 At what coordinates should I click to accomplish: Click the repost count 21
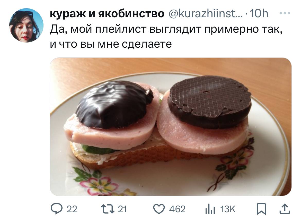tap(122, 209)
